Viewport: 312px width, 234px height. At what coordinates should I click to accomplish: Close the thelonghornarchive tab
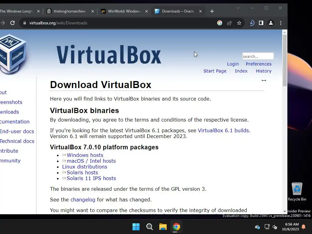point(93,11)
